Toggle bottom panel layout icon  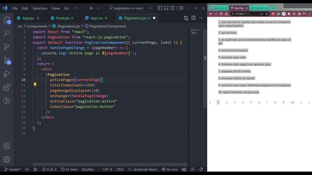pyautogui.click(x=166, y=8)
